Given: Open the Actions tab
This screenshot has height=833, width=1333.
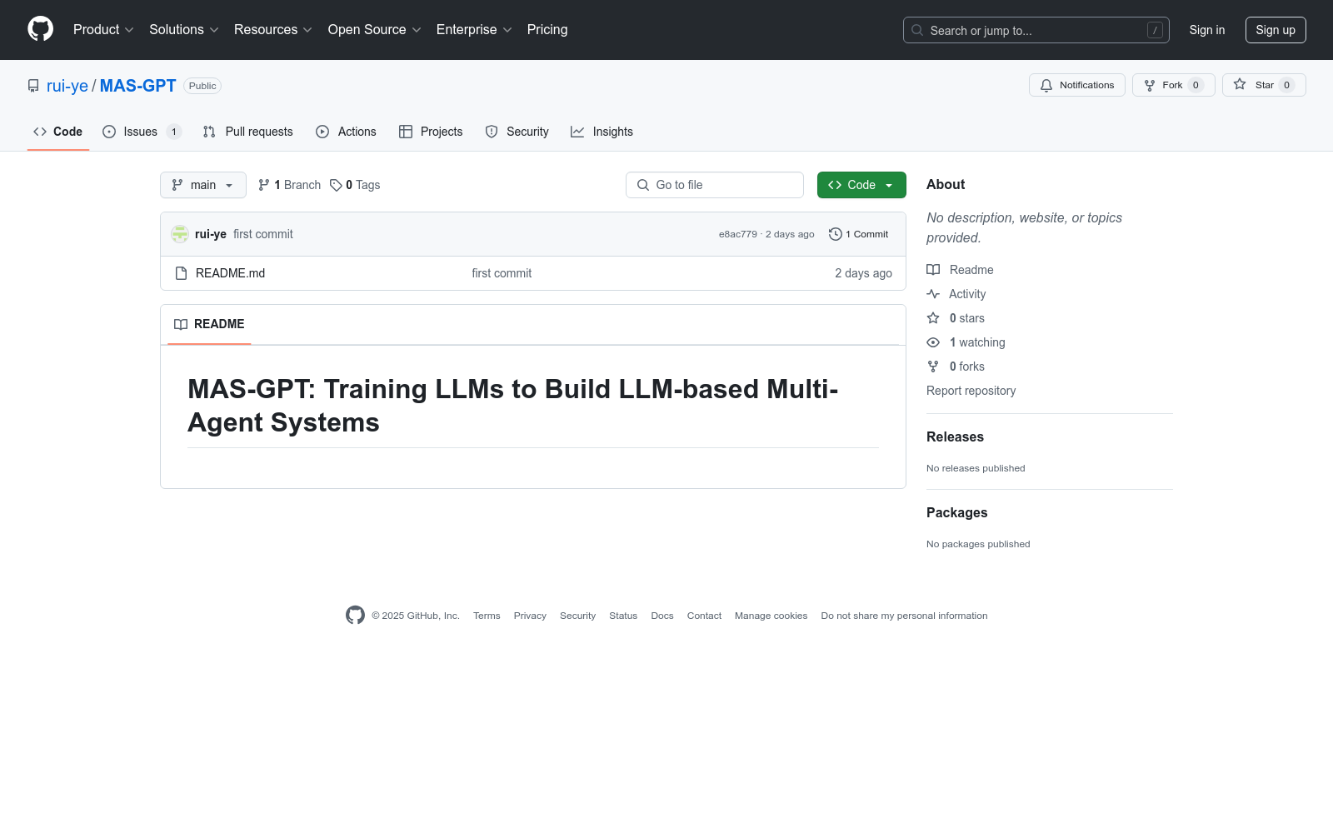Looking at the screenshot, I should pos(346,132).
